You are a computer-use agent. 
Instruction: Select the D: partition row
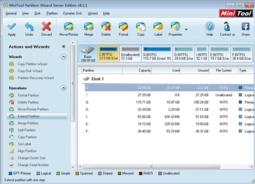click(x=169, y=109)
